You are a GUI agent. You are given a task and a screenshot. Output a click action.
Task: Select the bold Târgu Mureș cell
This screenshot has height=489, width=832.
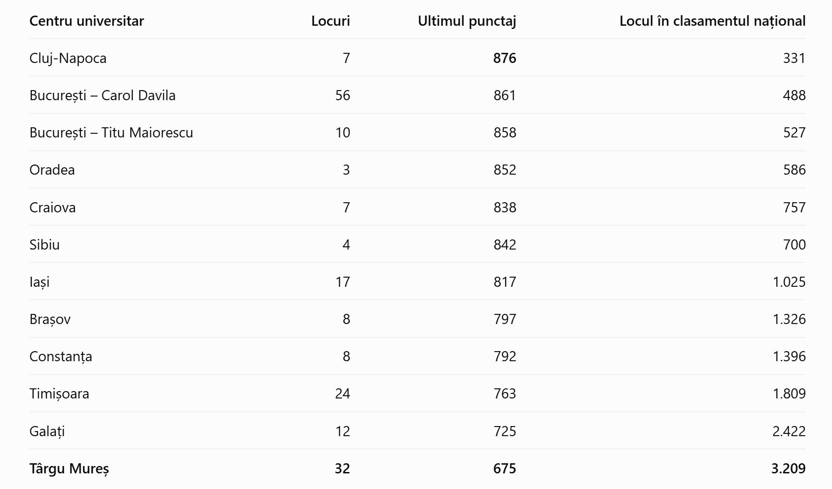[69, 469]
